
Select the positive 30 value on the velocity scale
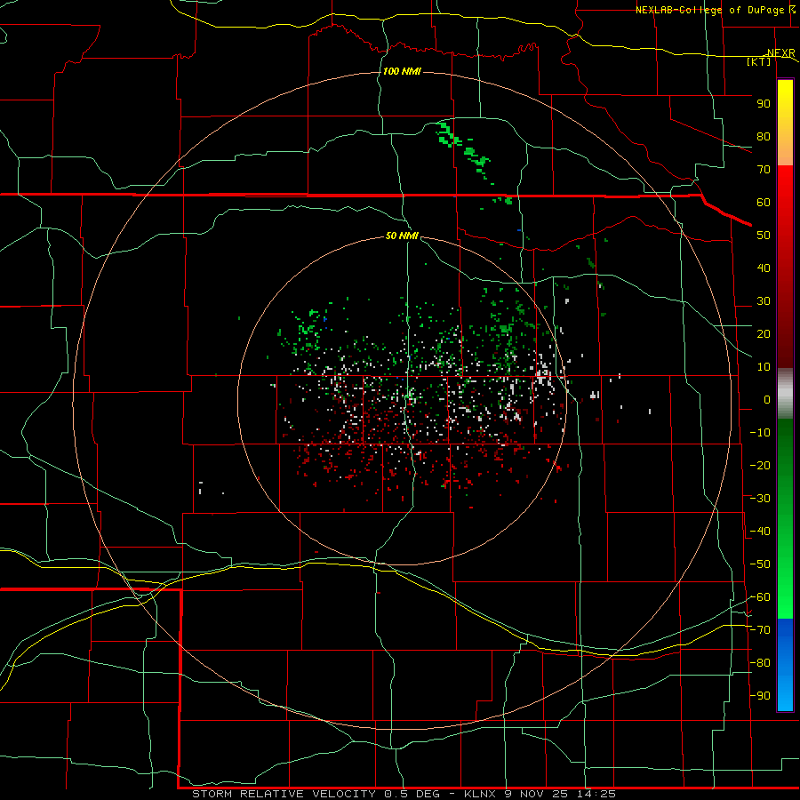[x=764, y=301]
